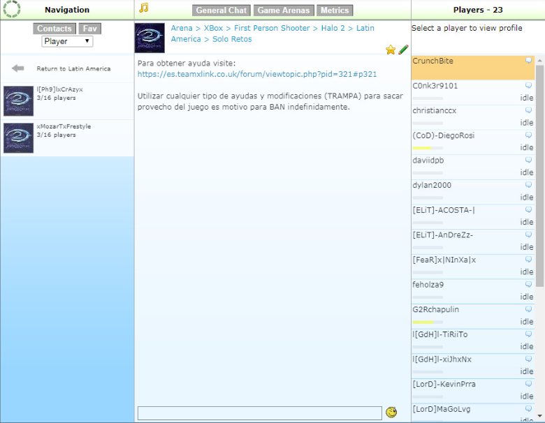Click the back arrow to Latin America
The width and height of the screenshot is (545, 423).
[17, 68]
